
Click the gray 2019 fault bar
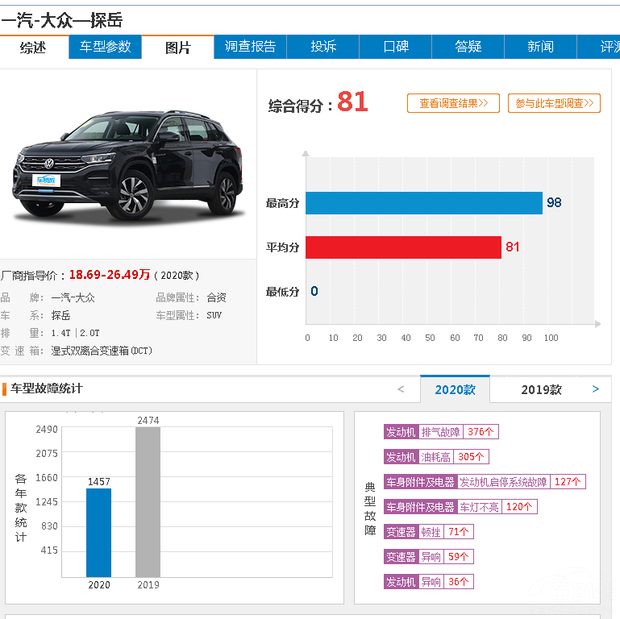click(148, 502)
